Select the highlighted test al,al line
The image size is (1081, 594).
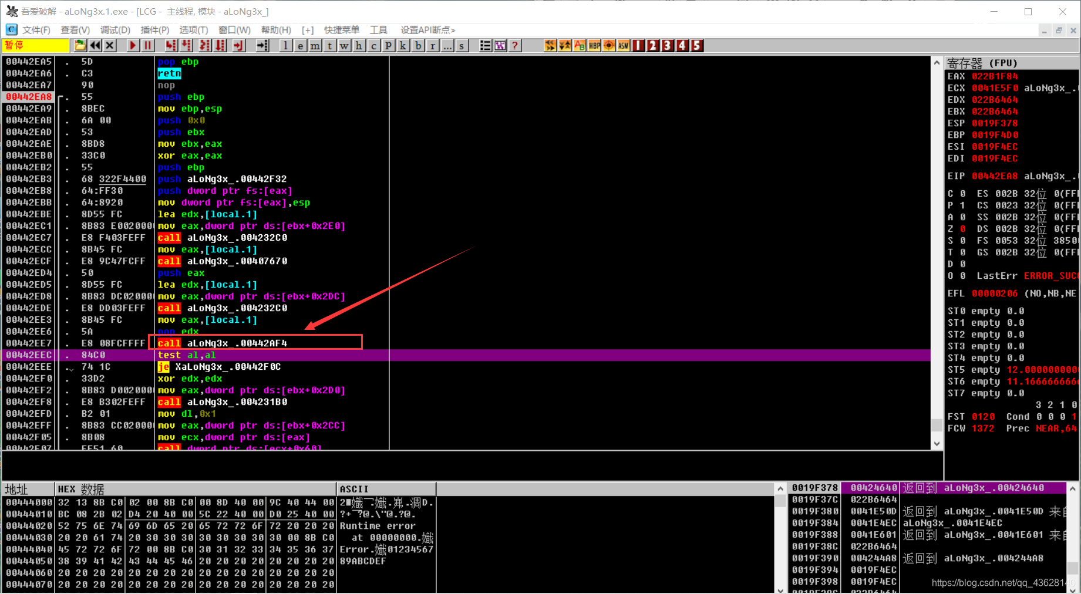(x=466, y=355)
